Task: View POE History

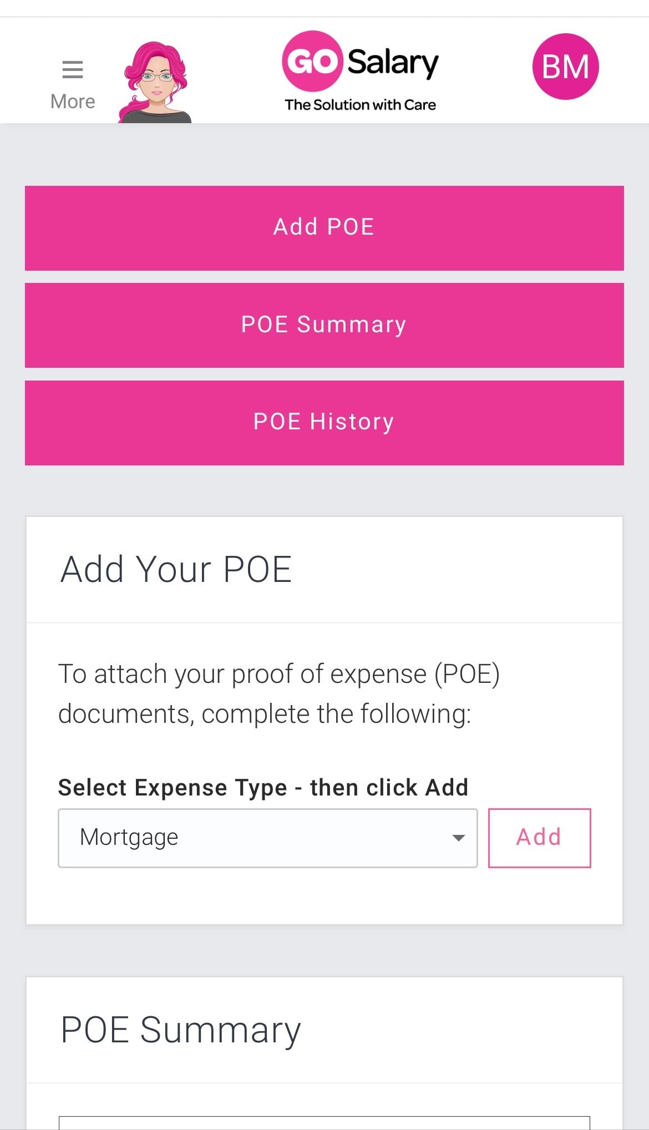Action: click(324, 422)
